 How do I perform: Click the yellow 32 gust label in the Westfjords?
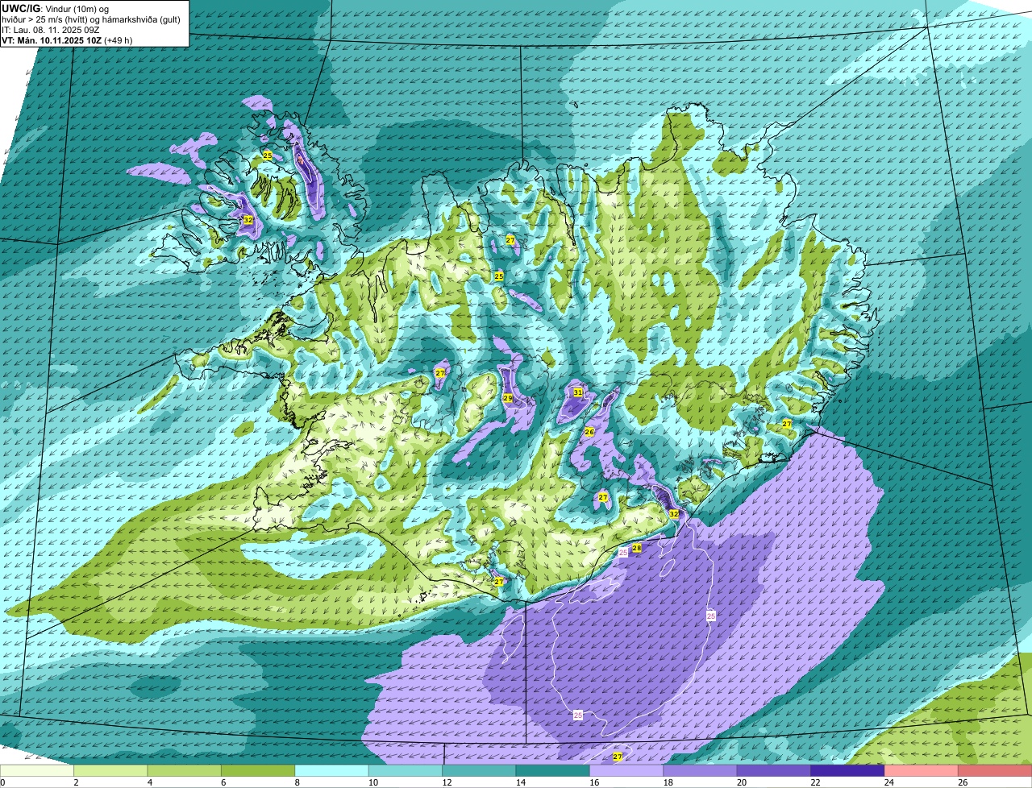(x=248, y=220)
